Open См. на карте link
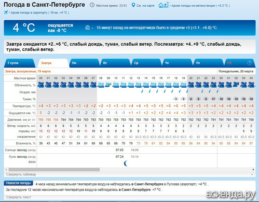Viewport: 259px width, 202px height. point(145,6)
